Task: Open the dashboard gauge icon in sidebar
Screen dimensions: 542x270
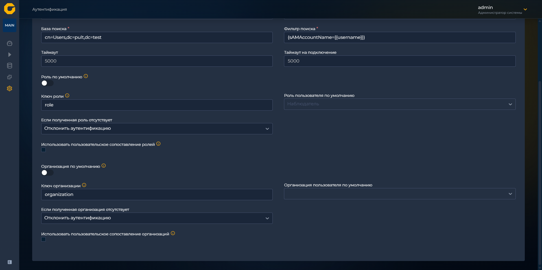Action: (10, 43)
